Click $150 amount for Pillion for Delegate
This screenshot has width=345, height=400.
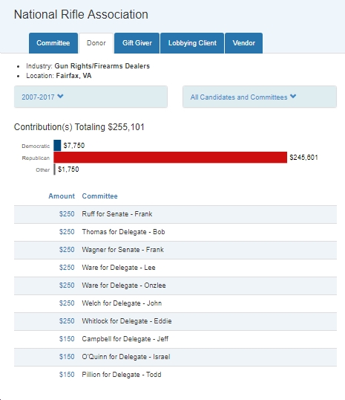(67, 375)
